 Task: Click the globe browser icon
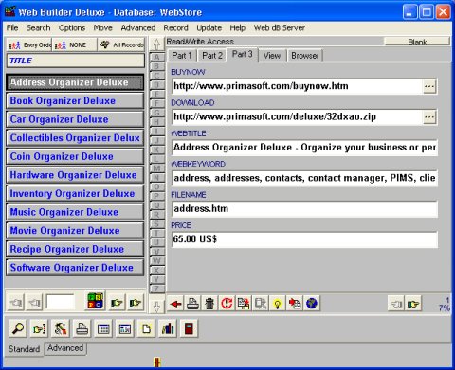click(x=312, y=304)
